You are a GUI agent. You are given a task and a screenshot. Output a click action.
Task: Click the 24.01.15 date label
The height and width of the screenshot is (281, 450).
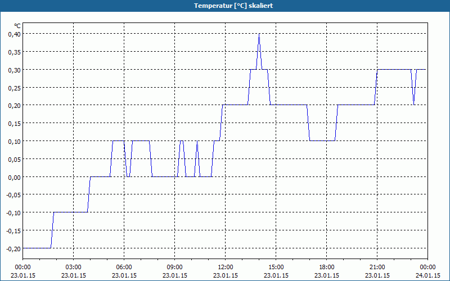427,275
